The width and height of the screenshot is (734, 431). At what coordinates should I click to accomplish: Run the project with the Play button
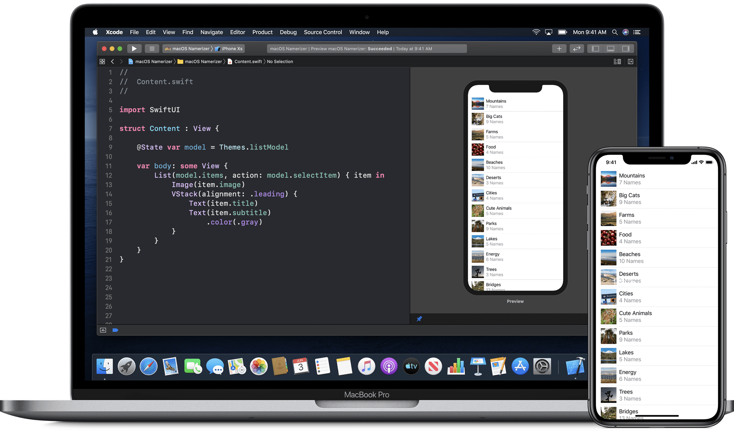134,49
